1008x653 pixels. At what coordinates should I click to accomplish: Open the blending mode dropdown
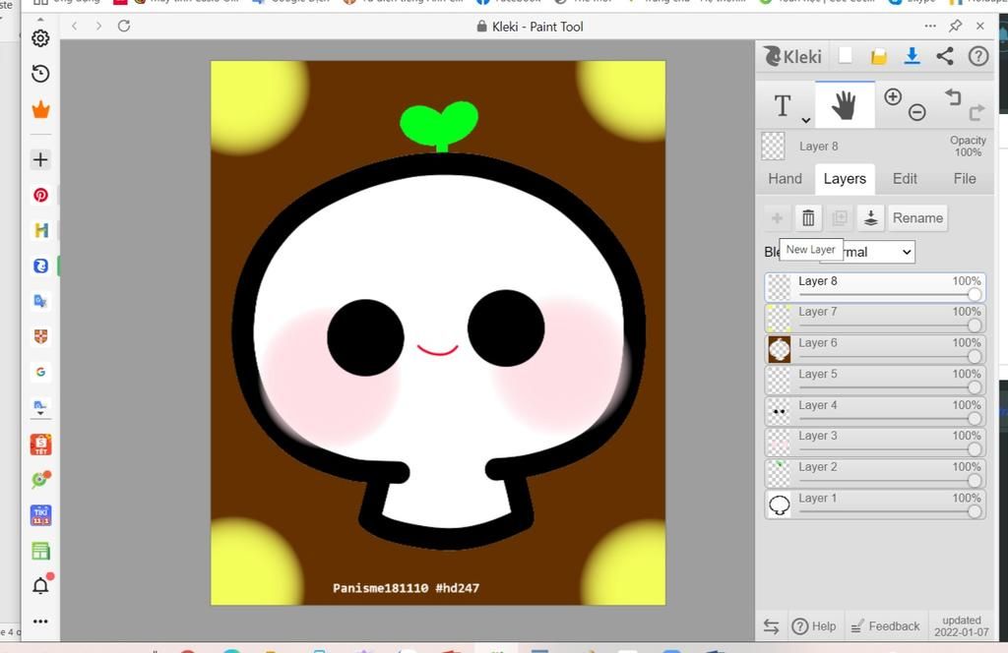click(867, 252)
